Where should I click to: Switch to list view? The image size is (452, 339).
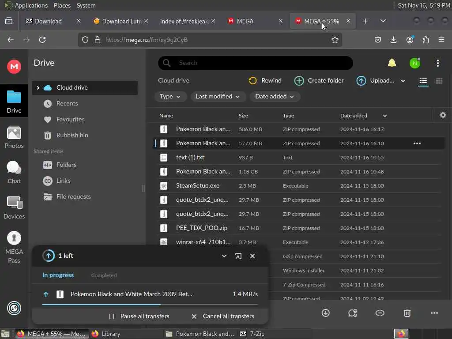pyautogui.click(x=423, y=81)
